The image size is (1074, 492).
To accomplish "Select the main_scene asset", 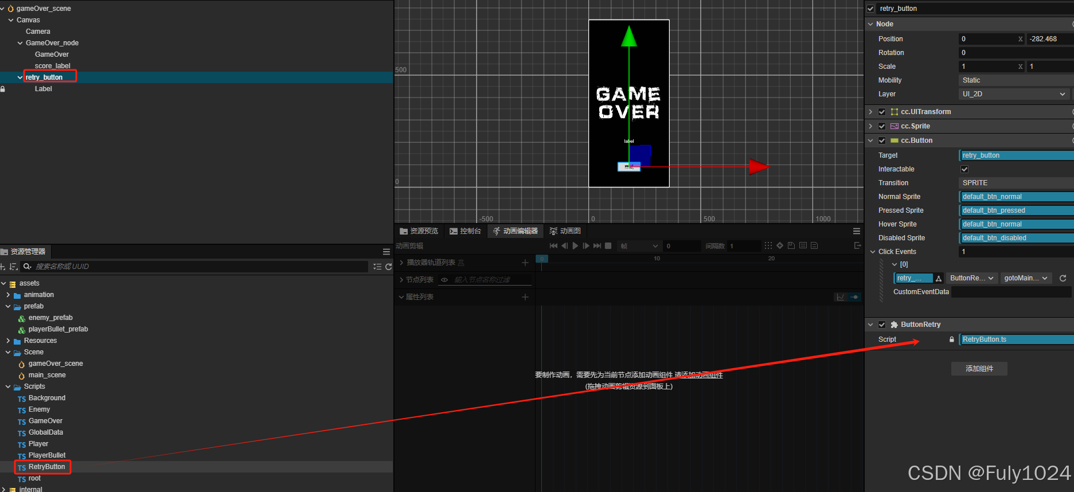I will click(x=47, y=375).
